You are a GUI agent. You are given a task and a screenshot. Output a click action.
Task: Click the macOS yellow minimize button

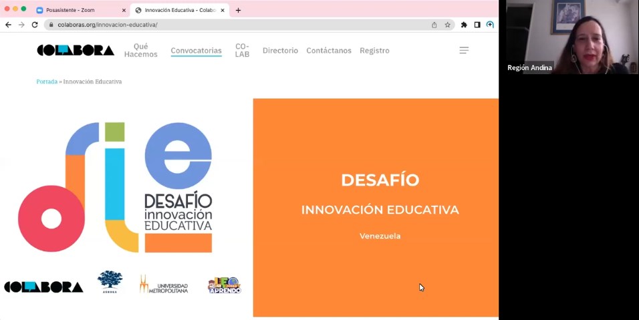click(15, 9)
